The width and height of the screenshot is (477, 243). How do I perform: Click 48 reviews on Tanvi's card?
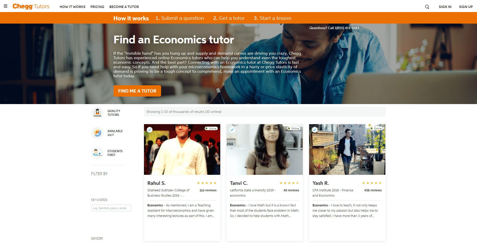coord(291,190)
